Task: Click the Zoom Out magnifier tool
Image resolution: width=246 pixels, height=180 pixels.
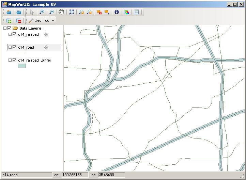Action: 51,12
